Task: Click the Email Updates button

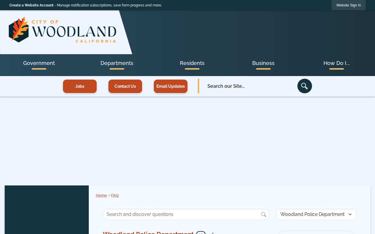Action: pos(171,86)
